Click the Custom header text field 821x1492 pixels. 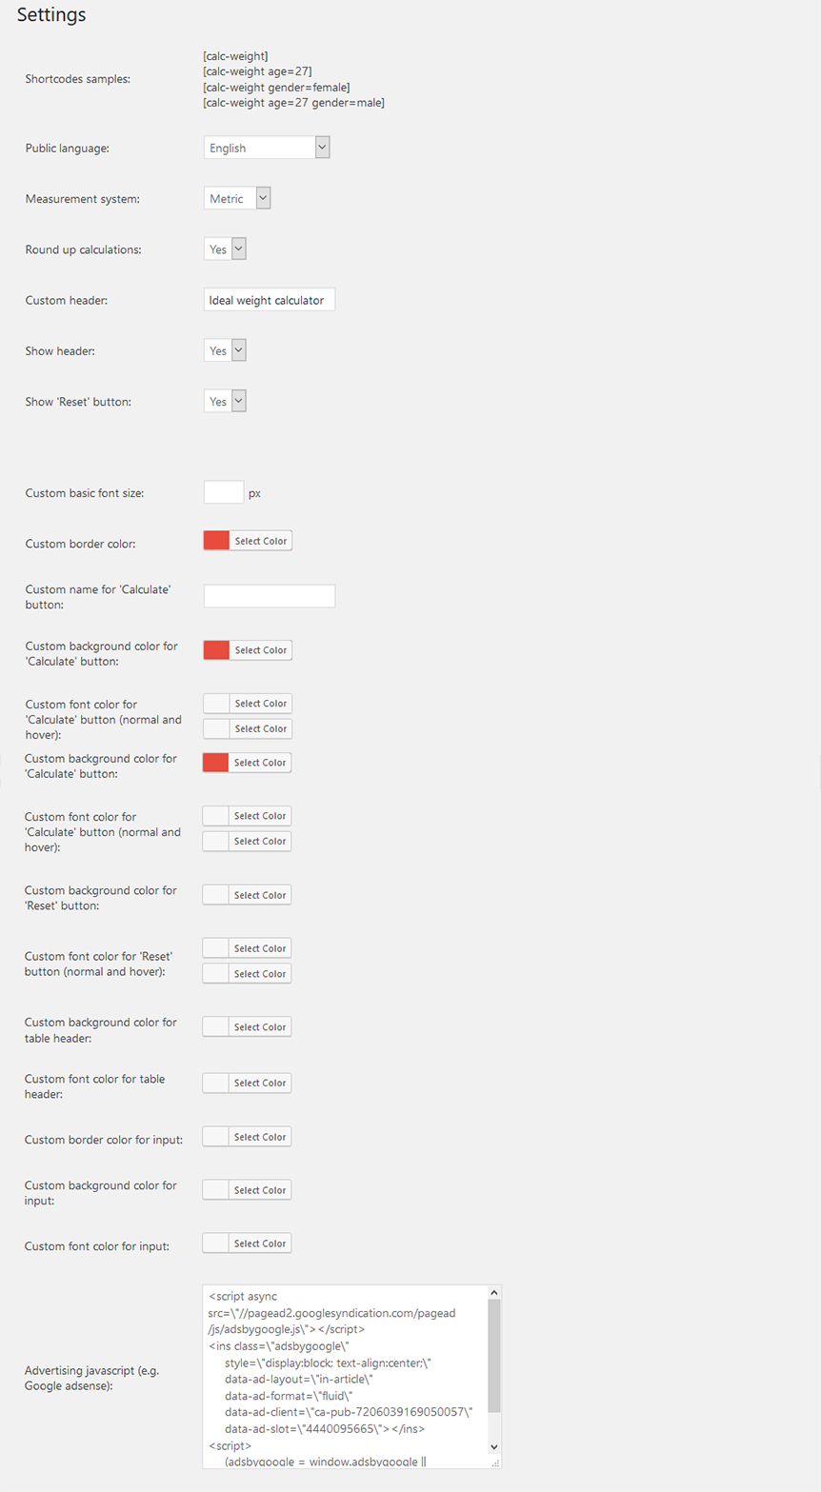pos(270,300)
